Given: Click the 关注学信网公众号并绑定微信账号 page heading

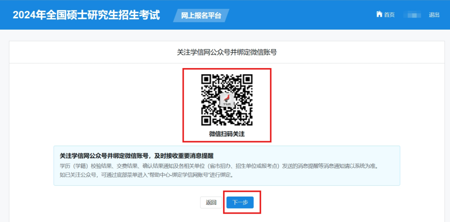Looking at the screenshot, I should click(227, 52).
